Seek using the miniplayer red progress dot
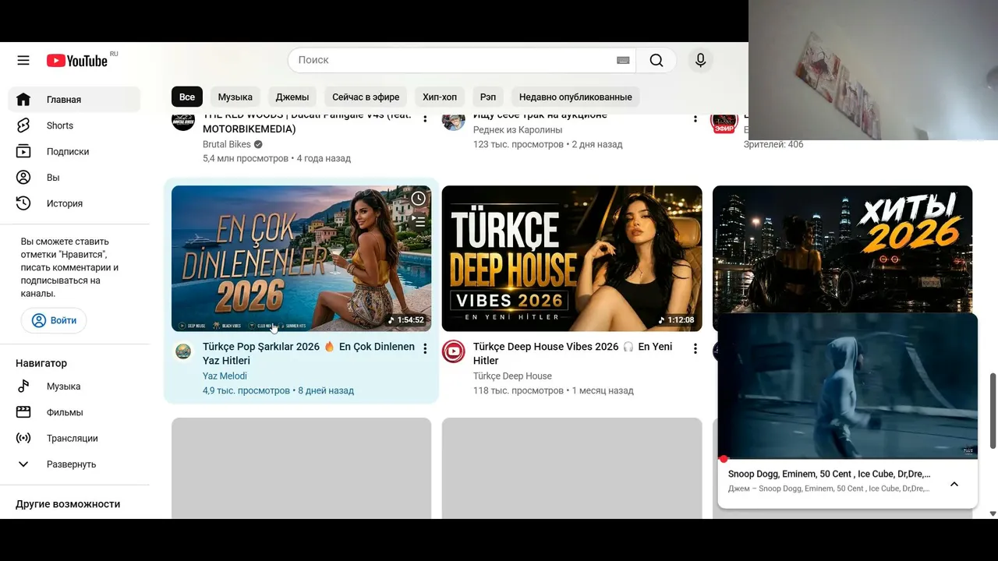The height and width of the screenshot is (561, 998). pos(724,459)
